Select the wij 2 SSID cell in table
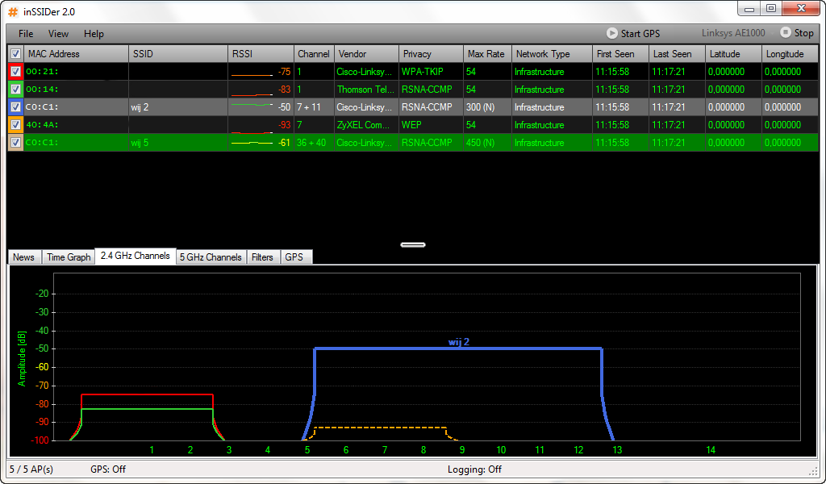826x484 pixels. coord(178,107)
